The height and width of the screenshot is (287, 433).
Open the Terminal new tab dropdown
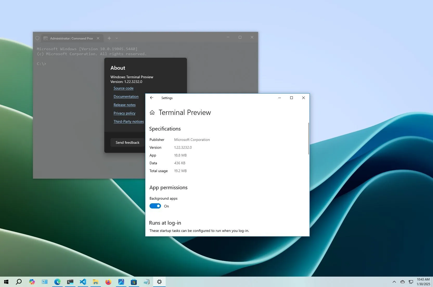(117, 38)
